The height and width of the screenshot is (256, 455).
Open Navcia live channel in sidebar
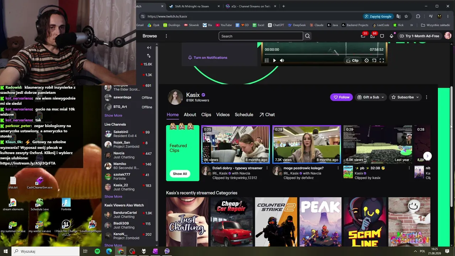point(129,155)
